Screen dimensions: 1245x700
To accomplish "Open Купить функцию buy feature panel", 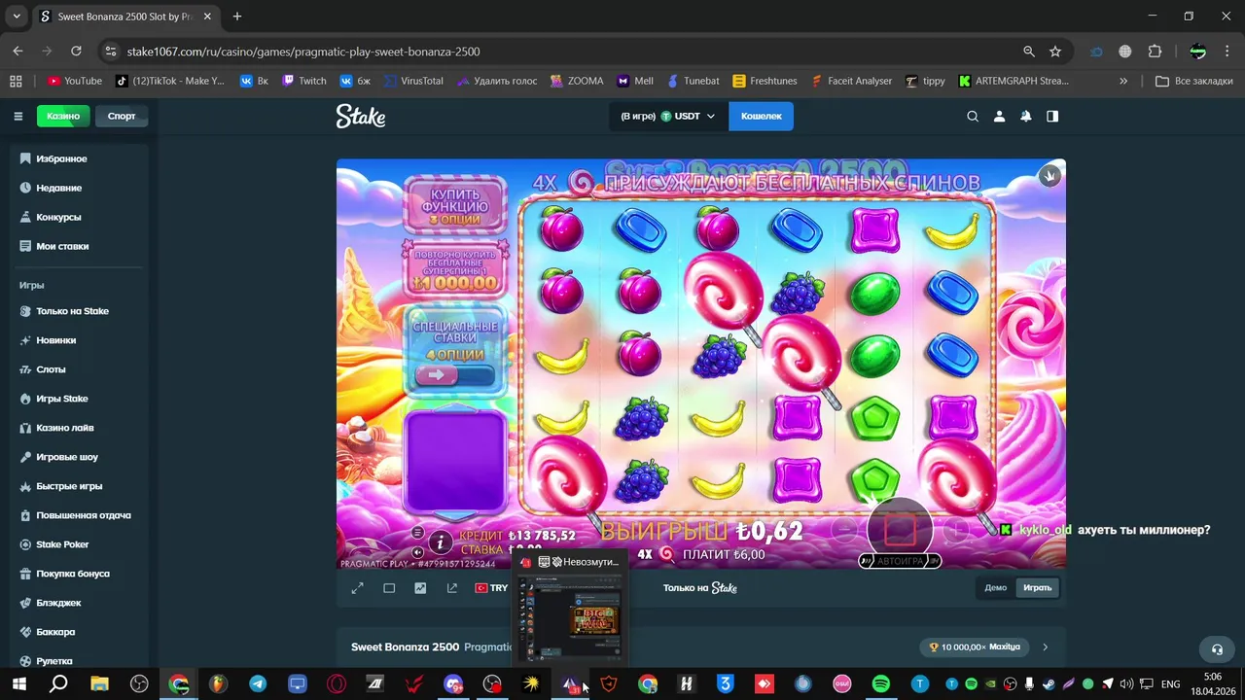I will tap(455, 206).
